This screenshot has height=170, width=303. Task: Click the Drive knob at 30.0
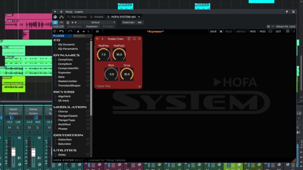point(127,74)
